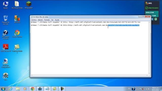This screenshot has height=91, width=162.
Task: Open Windows Explorer from the taskbar
Action: 18,89
